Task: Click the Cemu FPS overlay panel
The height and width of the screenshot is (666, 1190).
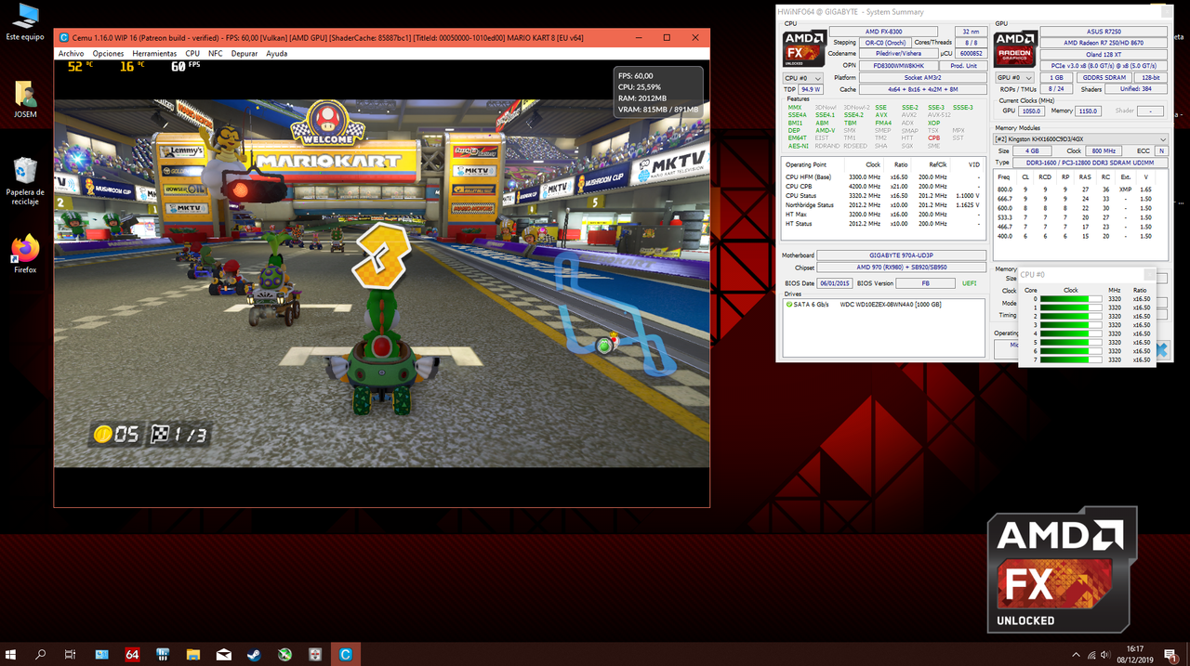Action: (658, 93)
